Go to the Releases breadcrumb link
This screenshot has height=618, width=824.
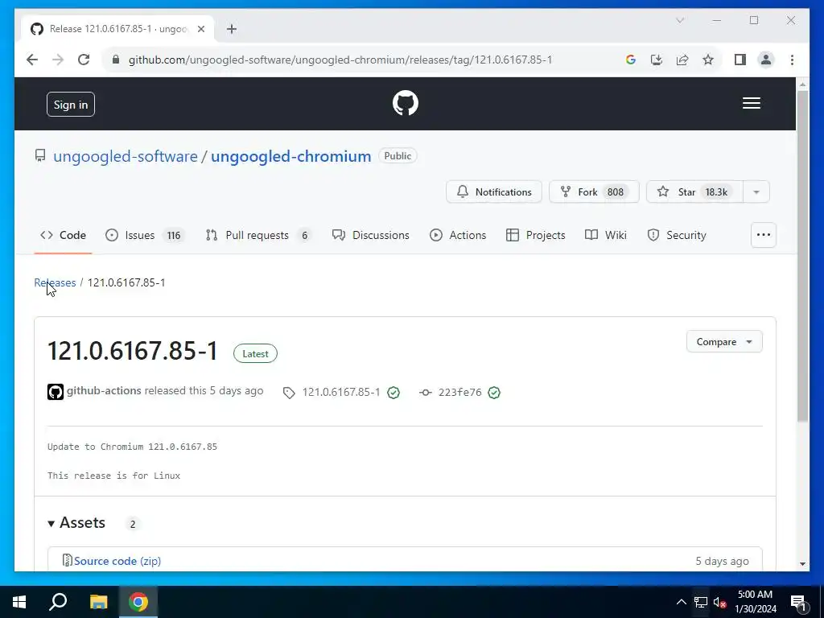coord(56,282)
